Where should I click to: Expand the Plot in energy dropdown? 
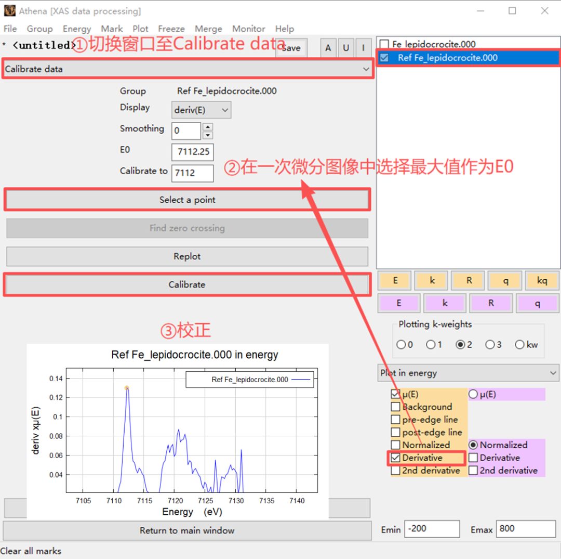pos(468,373)
